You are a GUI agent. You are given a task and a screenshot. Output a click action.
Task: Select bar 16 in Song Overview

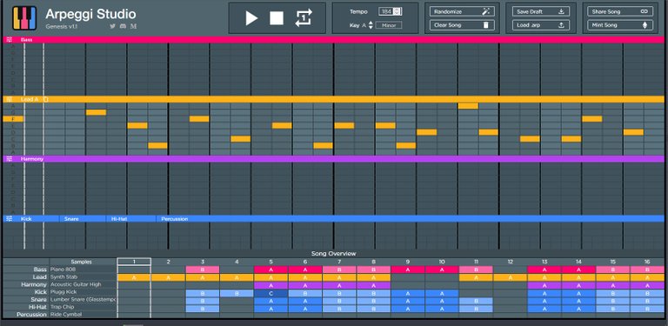pyautogui.click(x=647, y=262)
